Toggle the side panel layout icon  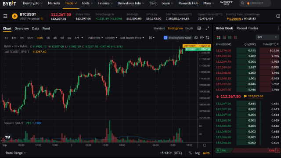(278, 16)
